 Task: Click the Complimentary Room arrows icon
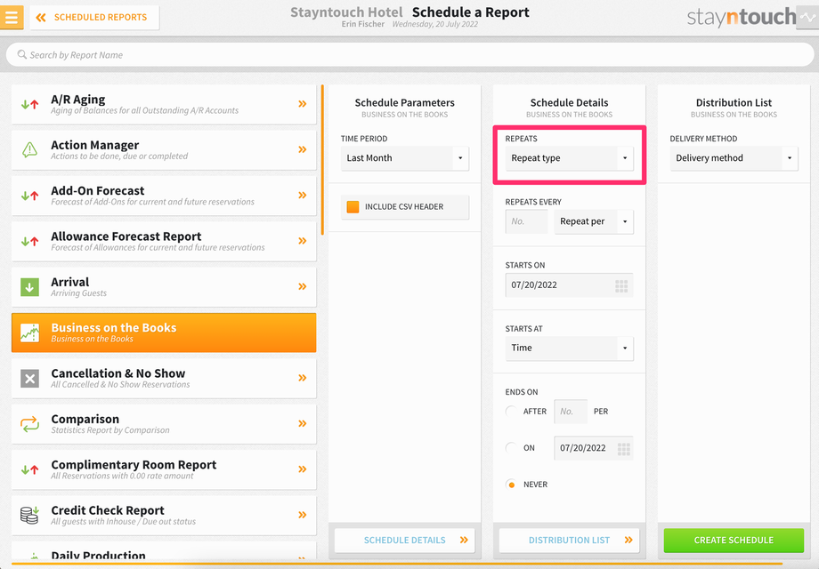point(29,469)
